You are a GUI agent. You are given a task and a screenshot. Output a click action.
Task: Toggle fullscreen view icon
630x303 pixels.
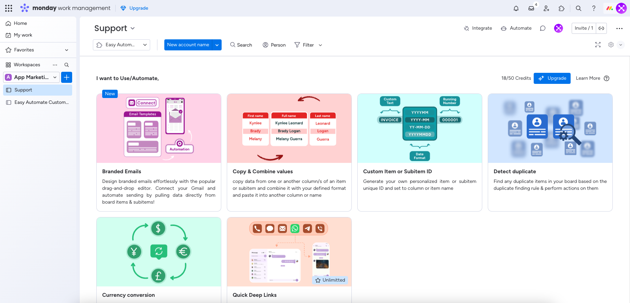coord(598,45)
